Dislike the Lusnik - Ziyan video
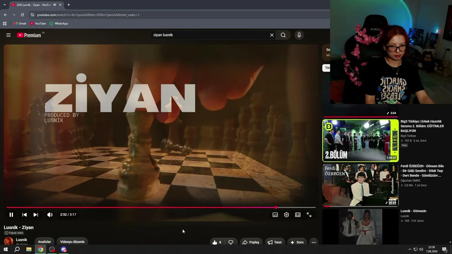 pyautogui.click(x=231, y=242)
